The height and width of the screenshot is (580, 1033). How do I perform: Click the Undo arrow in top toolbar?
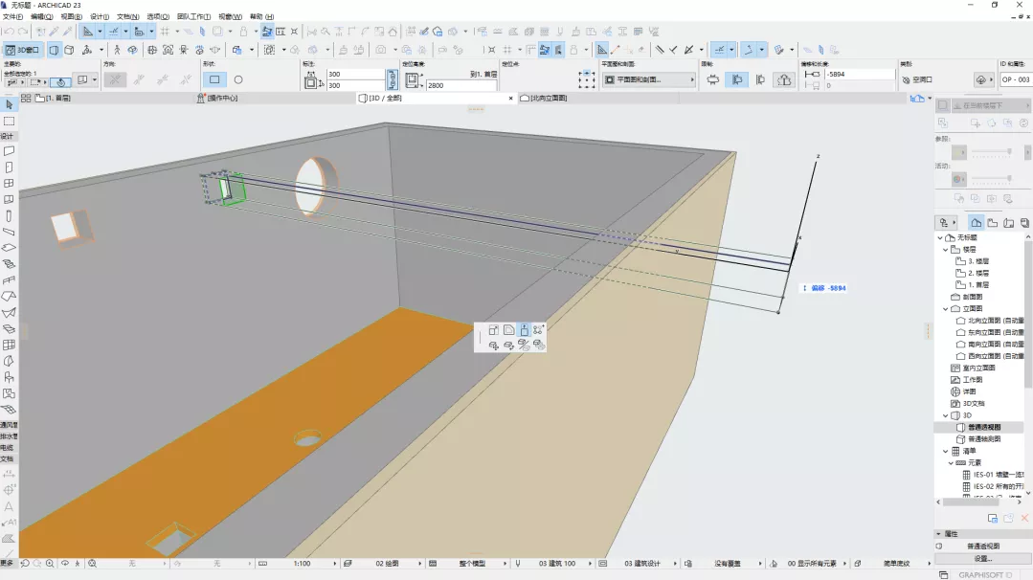9,32
